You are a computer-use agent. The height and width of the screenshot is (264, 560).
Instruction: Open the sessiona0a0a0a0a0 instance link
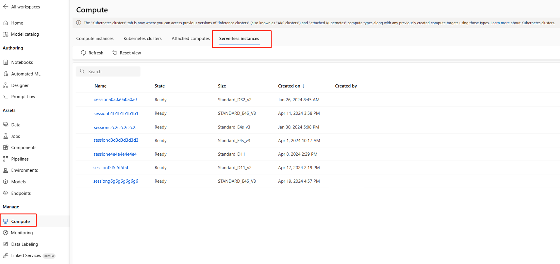115,100
